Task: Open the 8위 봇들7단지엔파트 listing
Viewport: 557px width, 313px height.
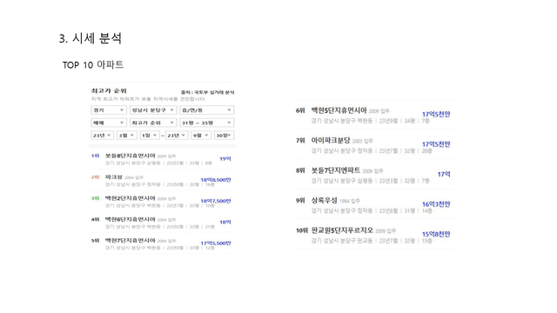Action: (x=373, y=175)
